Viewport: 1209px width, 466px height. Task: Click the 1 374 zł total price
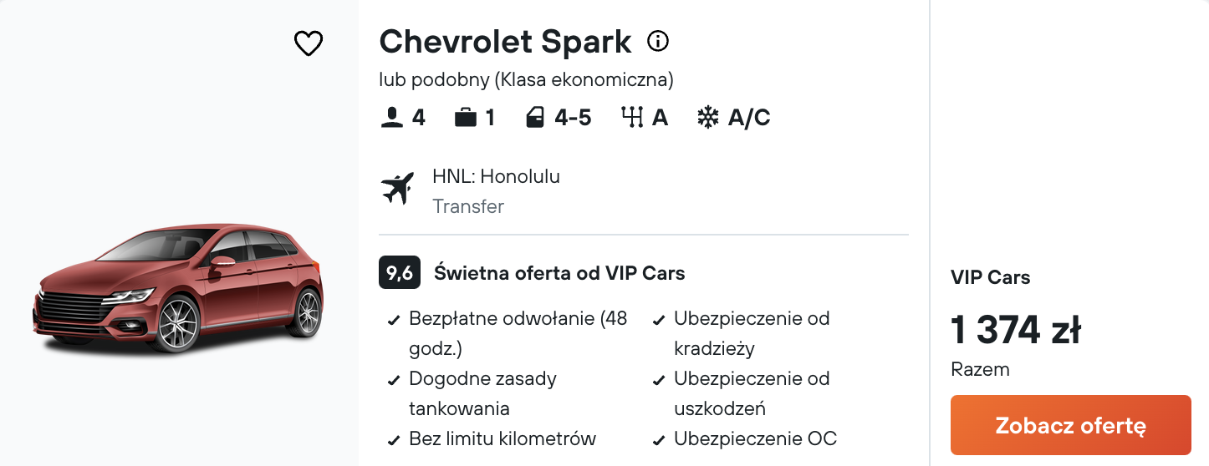(x=1016, y=332)
